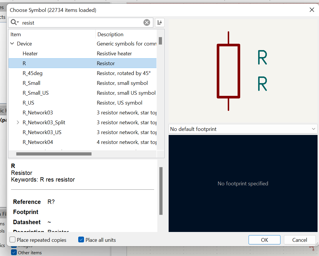319x256 pixels.
Task: Open the No default footprint dropdown
Action: pos(313,129)
